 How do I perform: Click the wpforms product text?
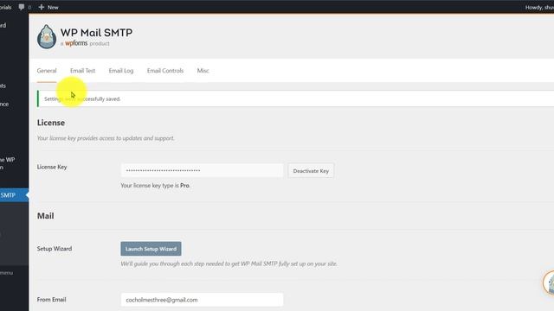point(85,43)
